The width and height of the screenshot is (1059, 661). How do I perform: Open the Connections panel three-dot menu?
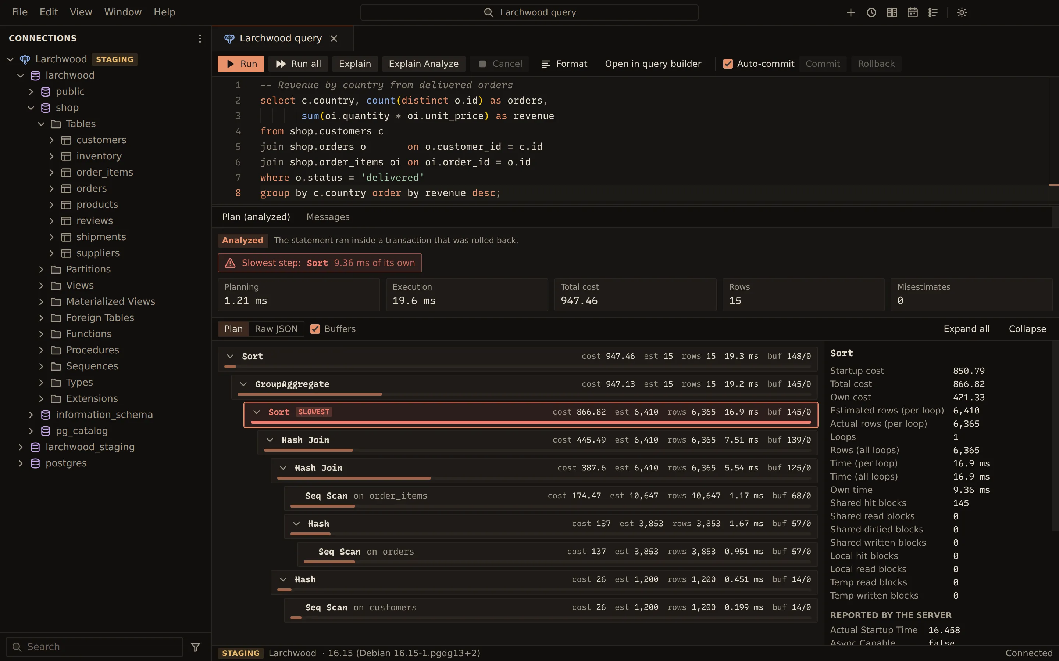[x=200, y=39]
